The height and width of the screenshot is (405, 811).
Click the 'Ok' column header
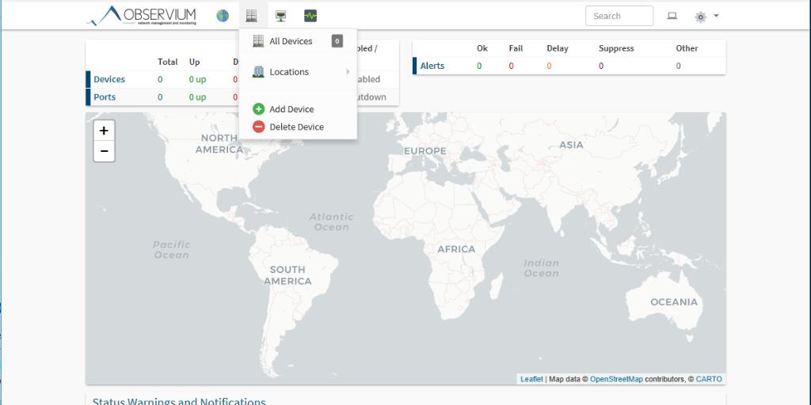[482, 48]
